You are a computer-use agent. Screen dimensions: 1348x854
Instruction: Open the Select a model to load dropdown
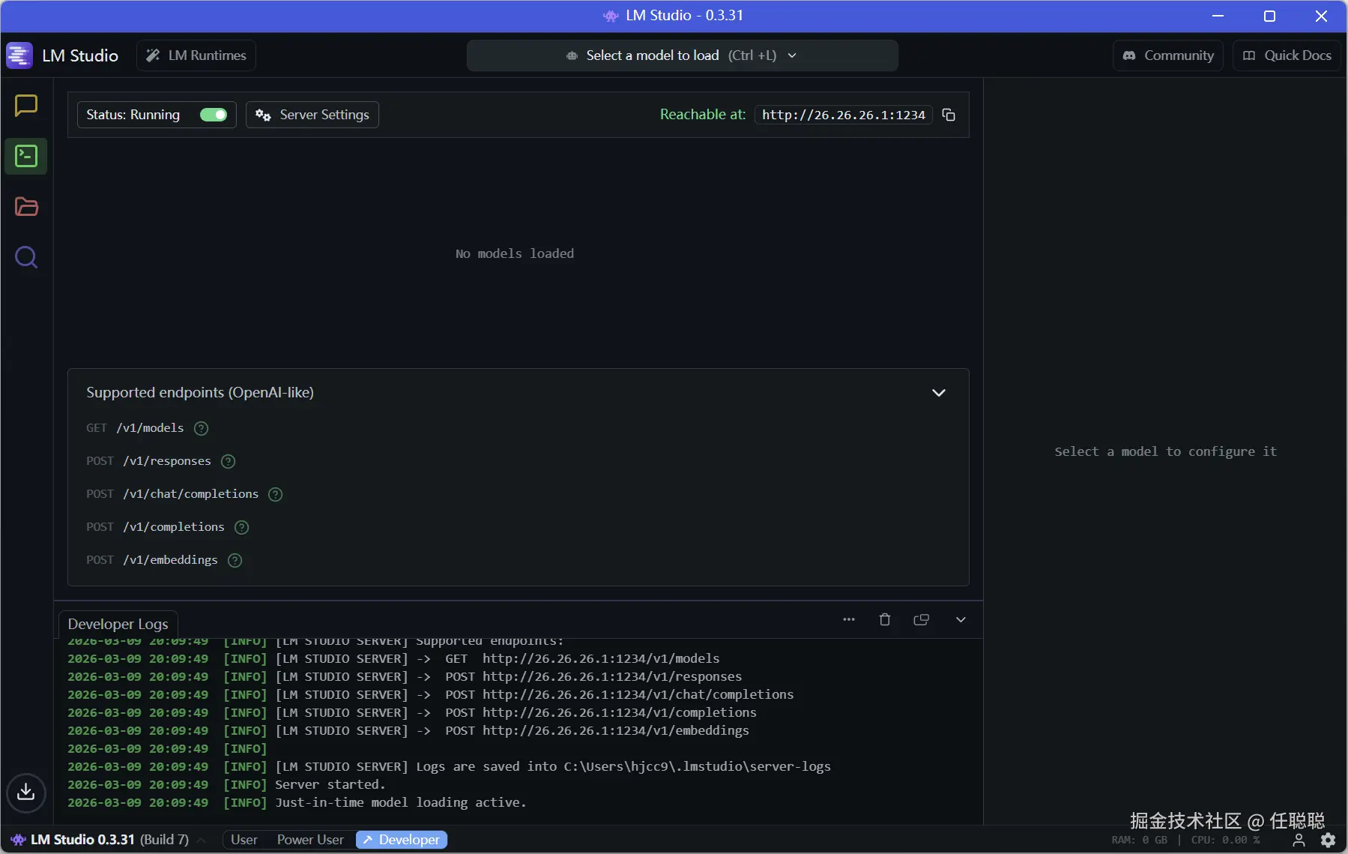[682, 55]
